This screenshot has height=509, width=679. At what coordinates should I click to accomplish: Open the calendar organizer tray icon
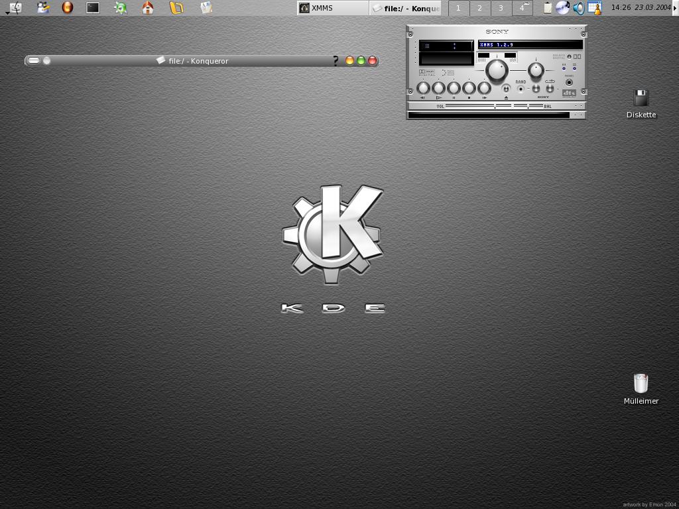tap(595, 8)
